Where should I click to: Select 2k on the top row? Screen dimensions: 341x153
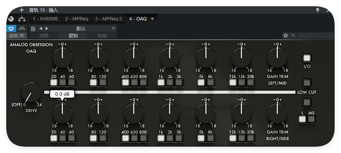tap(170, 83)
